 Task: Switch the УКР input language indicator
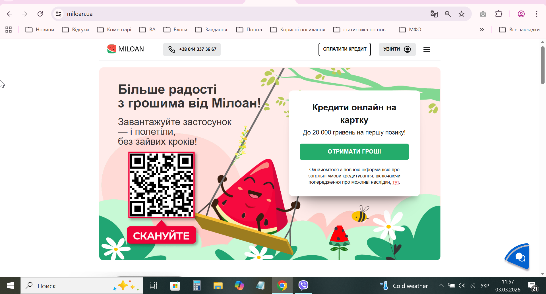tap(485, 285)
